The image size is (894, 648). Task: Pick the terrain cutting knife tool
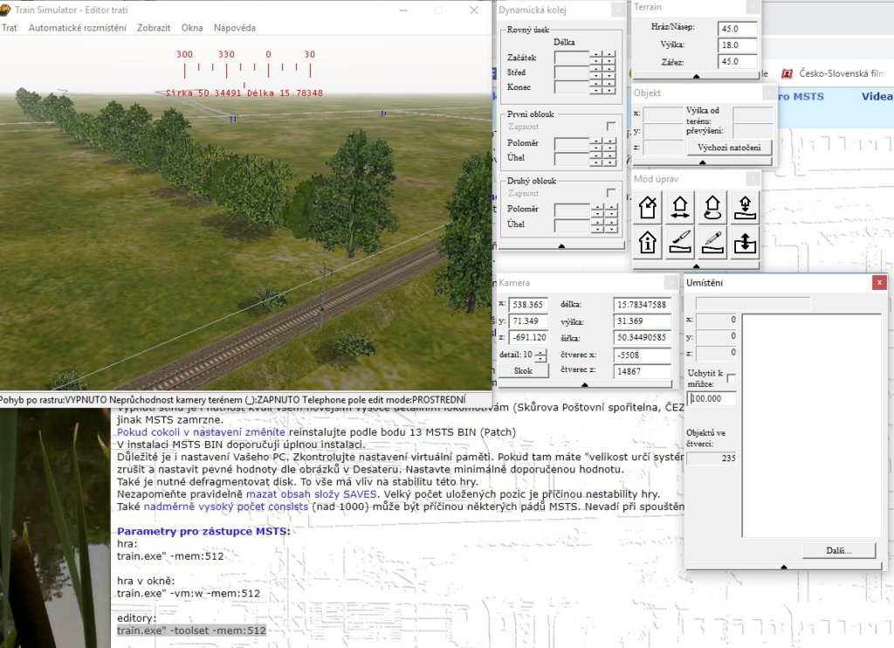point(680,241)
